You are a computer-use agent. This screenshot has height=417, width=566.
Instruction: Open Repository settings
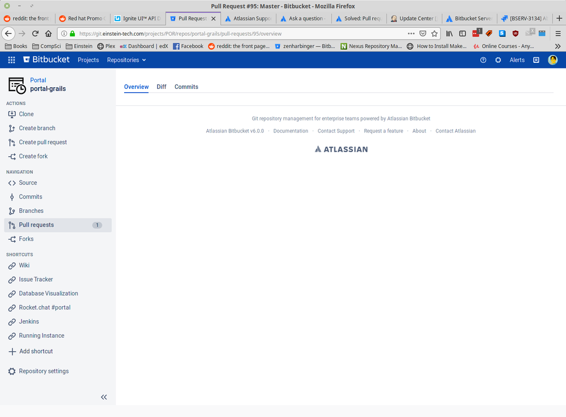(x=58, y=371)
